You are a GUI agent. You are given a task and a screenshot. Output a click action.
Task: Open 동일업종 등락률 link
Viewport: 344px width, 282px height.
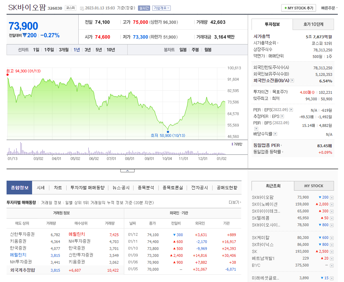(268, 152)
